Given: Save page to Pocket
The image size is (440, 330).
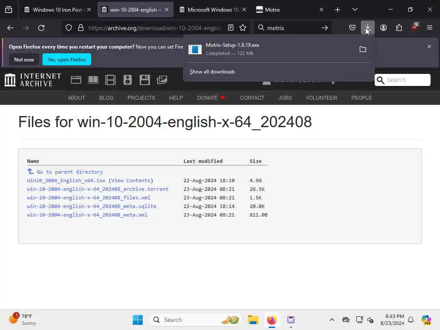Looking at the screenshot, I should pos(352,28).
